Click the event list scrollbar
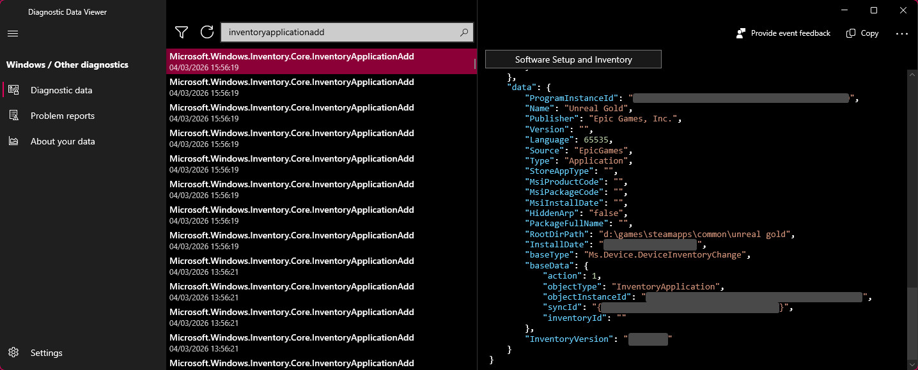The width and height of the screenshot is (918, 370). coord(475,64)
